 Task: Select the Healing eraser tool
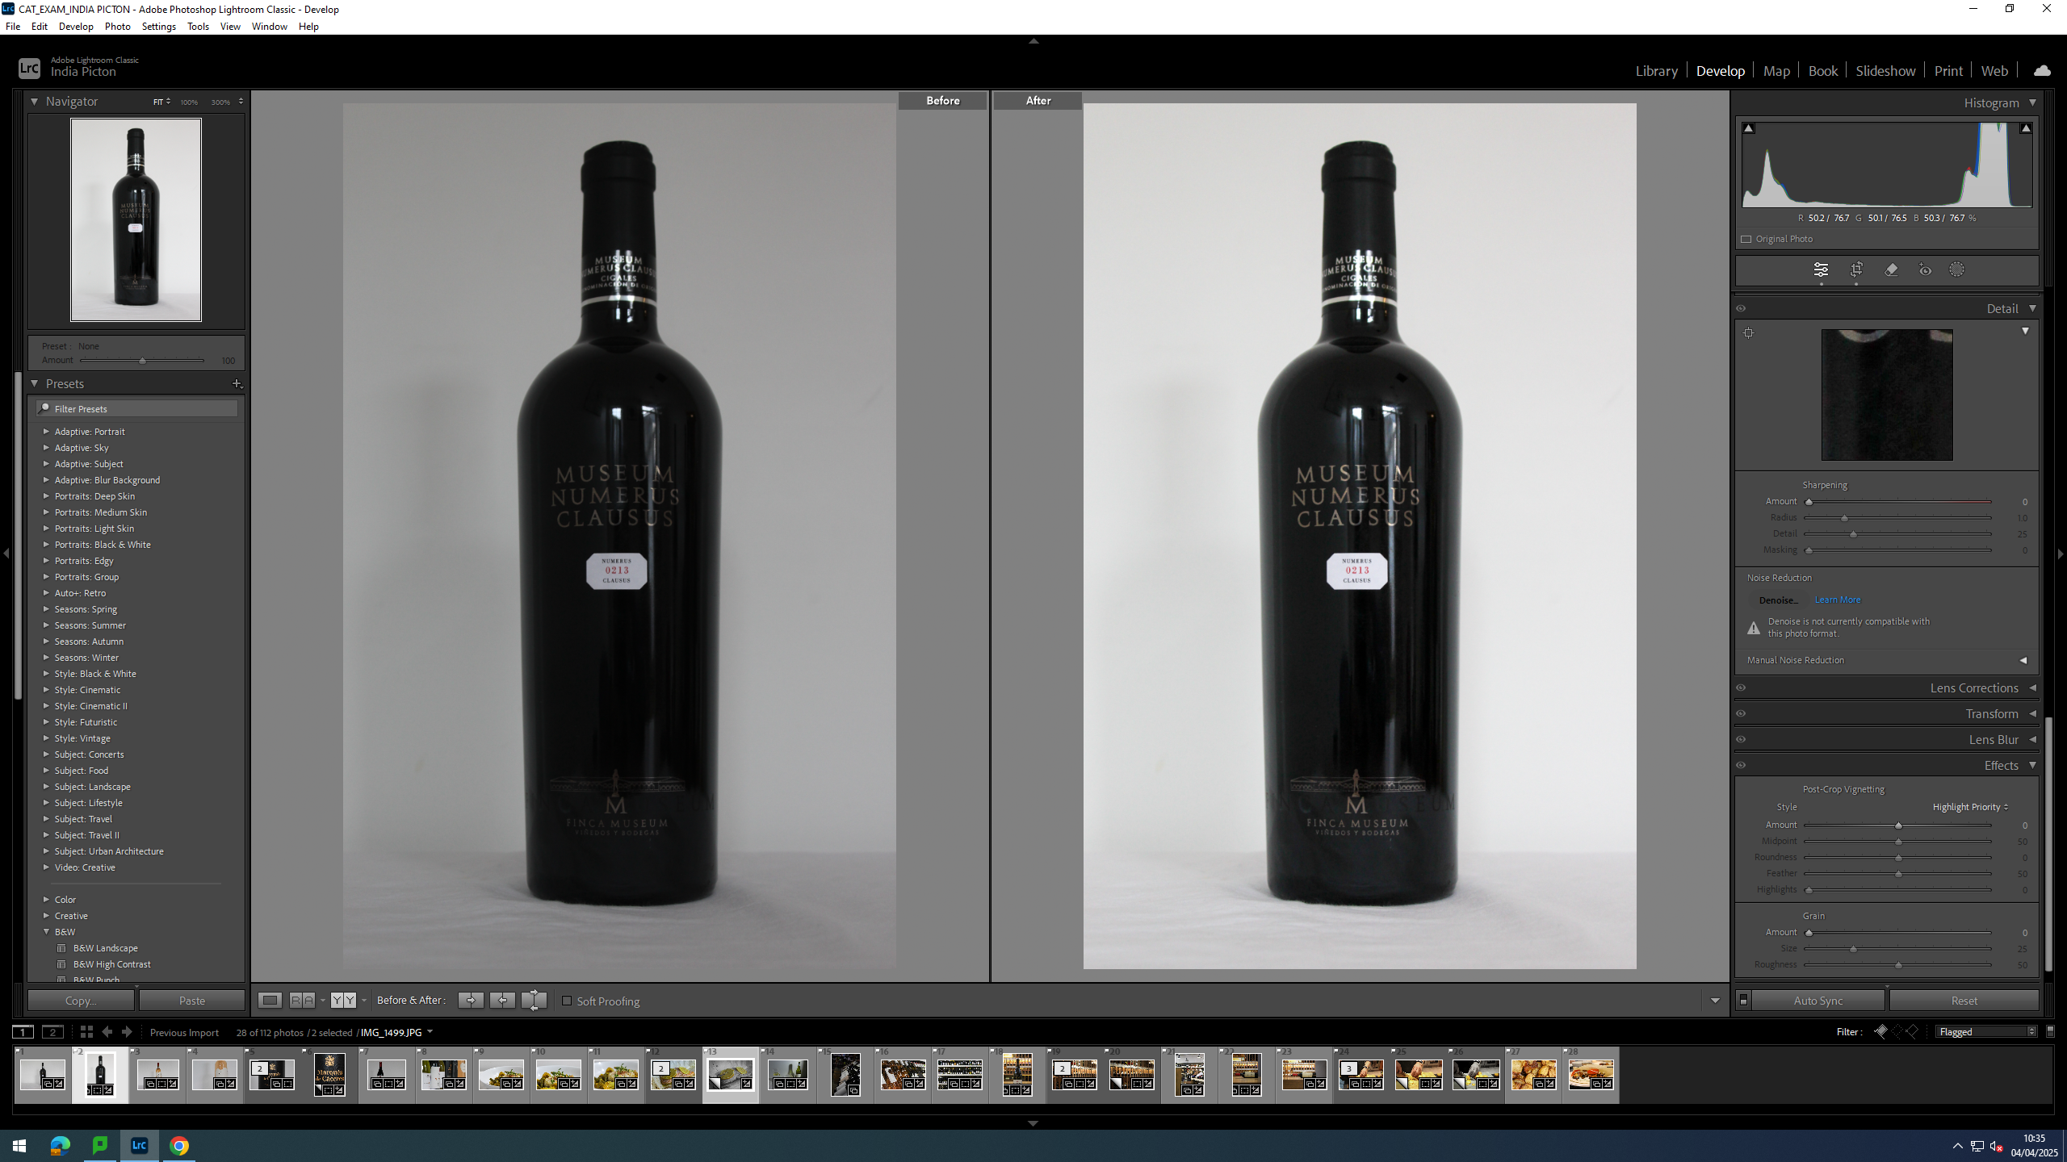coord(1891,270)
